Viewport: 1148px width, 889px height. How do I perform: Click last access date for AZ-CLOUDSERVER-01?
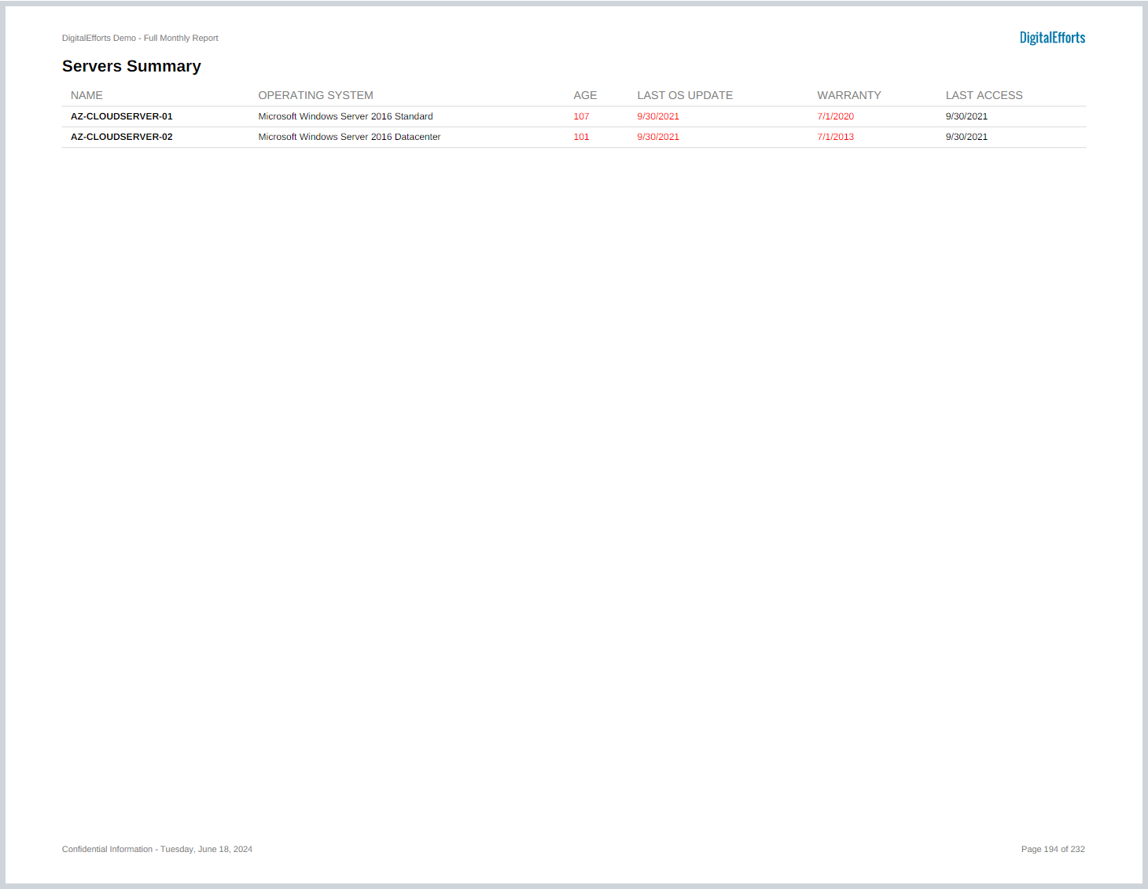[x=966, y=116]
